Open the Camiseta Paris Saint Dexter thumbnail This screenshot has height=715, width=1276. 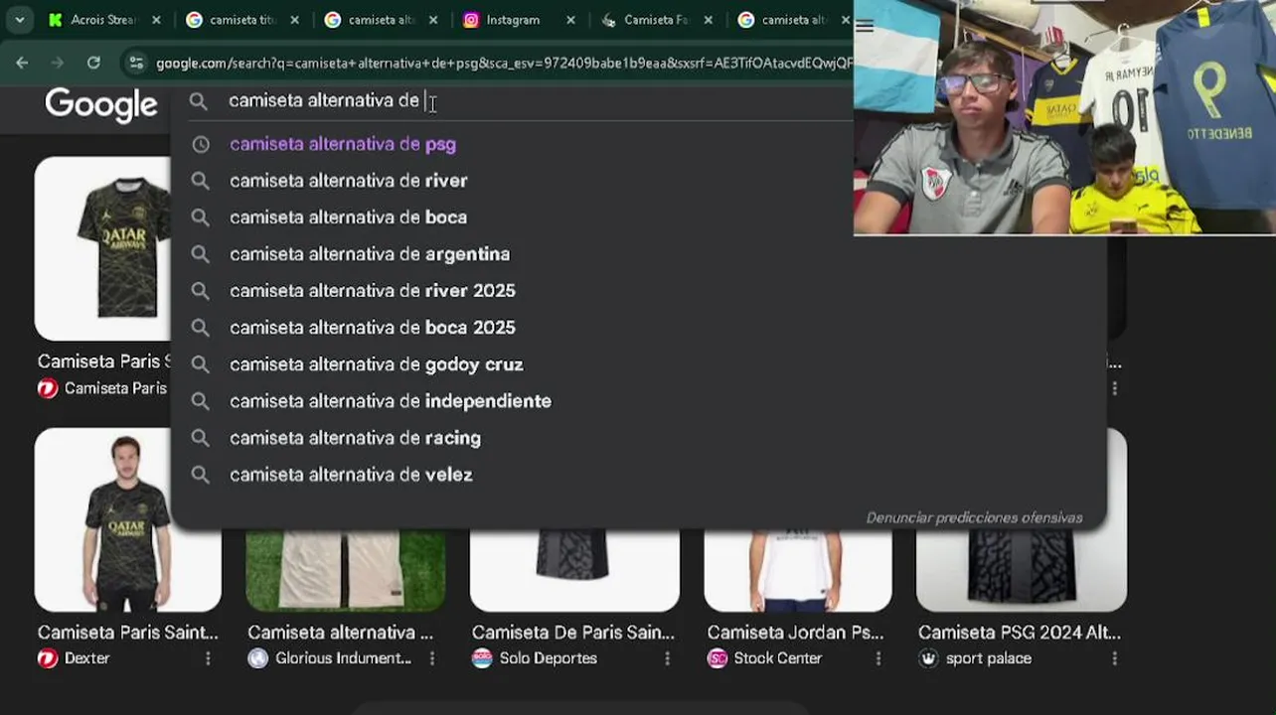pyautogui.click(x=127, y=519)
